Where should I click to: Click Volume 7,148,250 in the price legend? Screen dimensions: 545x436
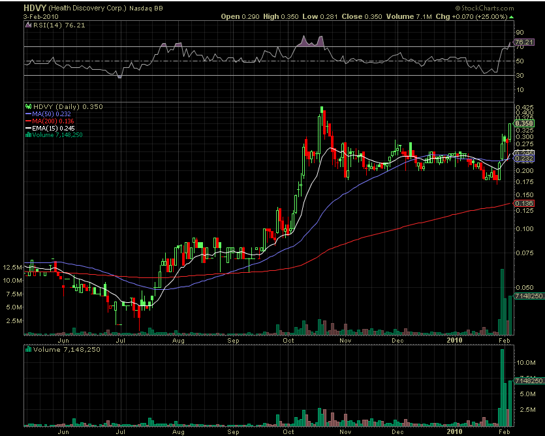pos(57,135)
